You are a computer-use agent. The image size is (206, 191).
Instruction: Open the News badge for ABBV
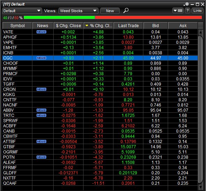41,110
